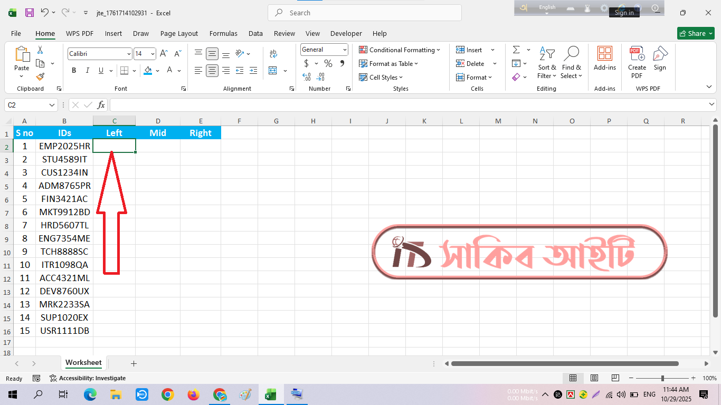
Task: Switch to the Page Layout tab
Action: (179, 33)
